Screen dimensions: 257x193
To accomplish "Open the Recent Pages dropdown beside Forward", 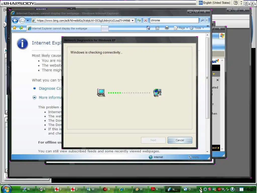I will pyautogui.click(x=28, y=21).
